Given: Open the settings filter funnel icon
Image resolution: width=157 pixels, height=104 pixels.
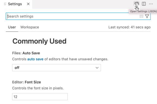Looking at the screenshot, I should coord(147,16).
